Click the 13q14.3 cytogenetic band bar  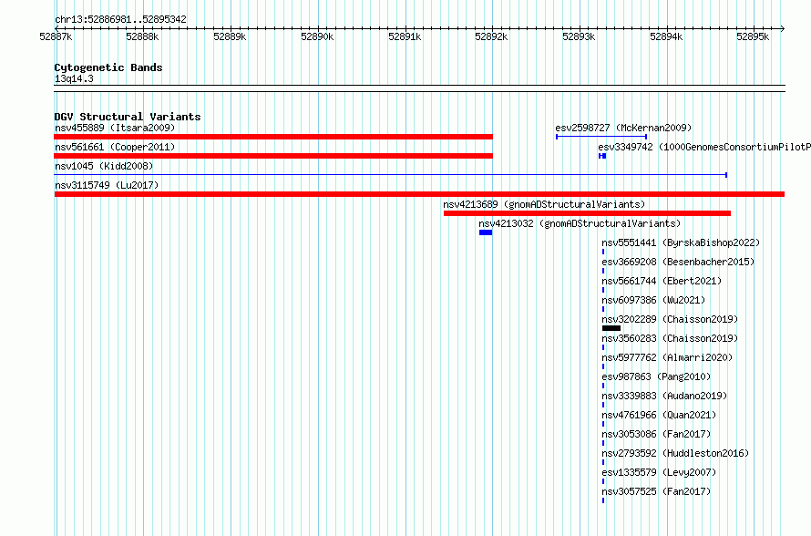(x=419, y=88)
